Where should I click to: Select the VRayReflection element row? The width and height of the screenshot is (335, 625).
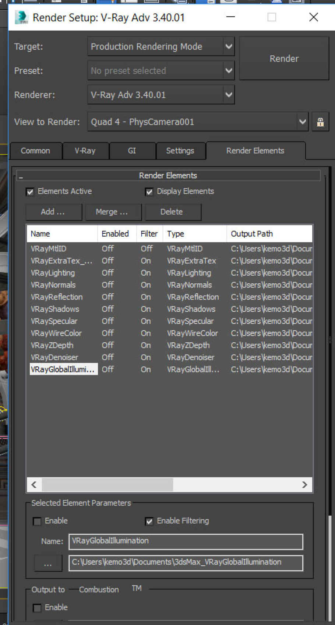[170, 297]
